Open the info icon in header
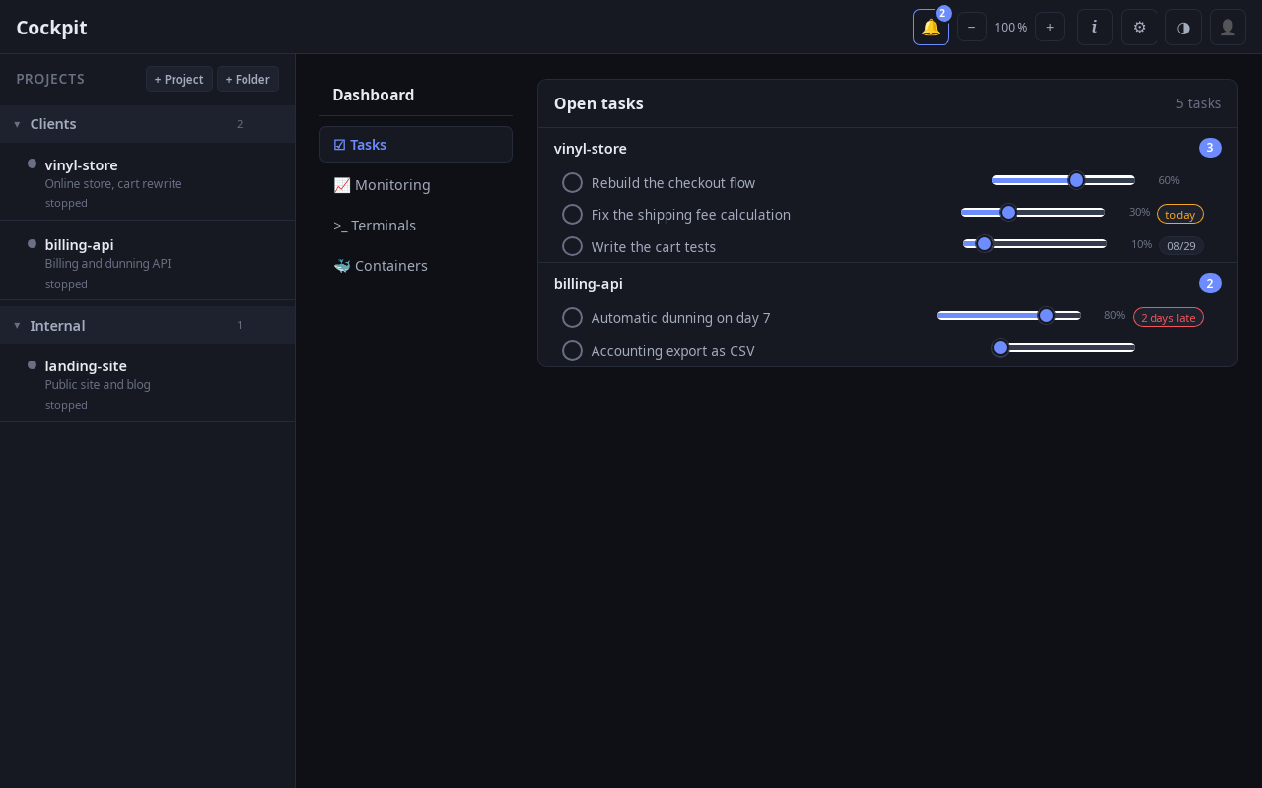1262x788 pixels. point(1094,27)
